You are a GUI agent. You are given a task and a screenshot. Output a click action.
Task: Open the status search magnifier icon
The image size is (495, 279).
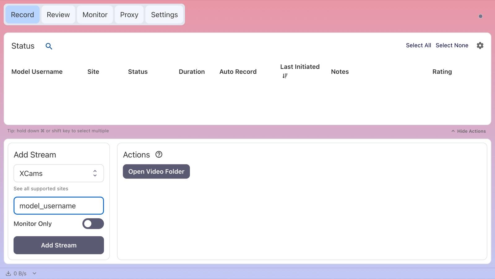pos(49,46)
